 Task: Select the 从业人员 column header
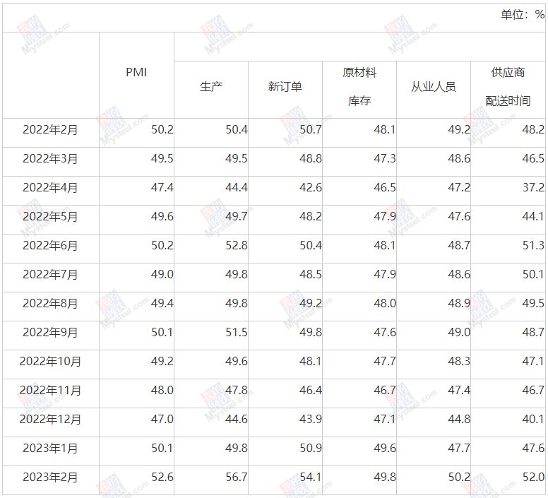(x=434, y=87)
